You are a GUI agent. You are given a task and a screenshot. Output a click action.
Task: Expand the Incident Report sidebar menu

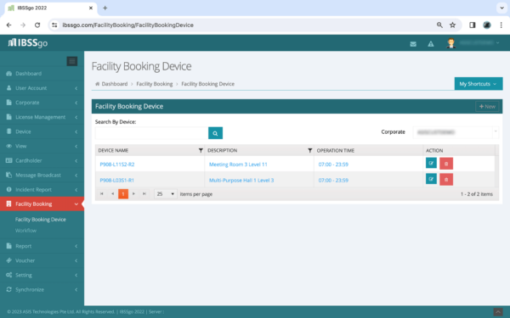point(42,189)
